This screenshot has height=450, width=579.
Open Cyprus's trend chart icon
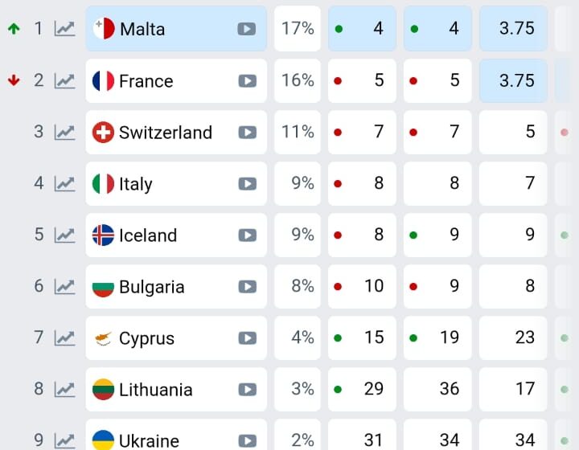tap(64, 337)
